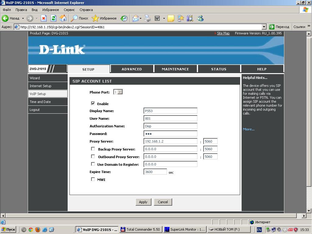312x234 pixels.
Task: Uncheck the Enable checkbox
Action: tap(93, 104)
